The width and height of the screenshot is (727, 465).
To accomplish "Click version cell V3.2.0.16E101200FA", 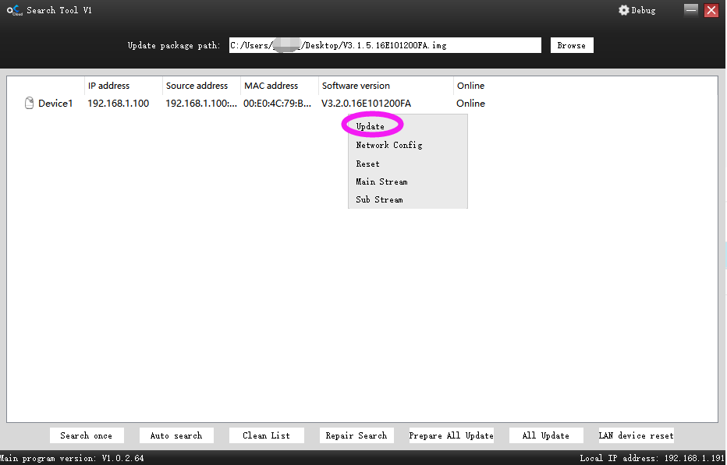I will tap(367, 104).
